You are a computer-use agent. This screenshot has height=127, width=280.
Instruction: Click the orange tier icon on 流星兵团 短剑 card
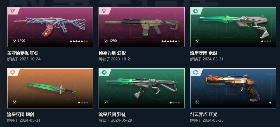coord(12,72)
